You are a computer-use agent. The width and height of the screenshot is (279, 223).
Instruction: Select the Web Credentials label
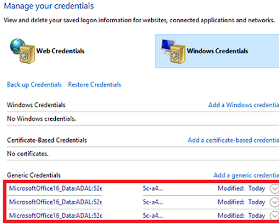pyautogui.click(x=60, y=51)
